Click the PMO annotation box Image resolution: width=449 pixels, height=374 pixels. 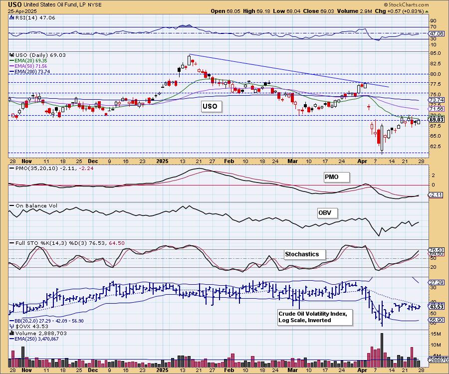pyautogui.click(x=336, y=177)
